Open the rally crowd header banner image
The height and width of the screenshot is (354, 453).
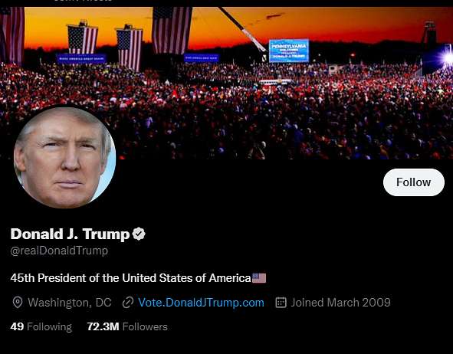[x=227, y=84]
